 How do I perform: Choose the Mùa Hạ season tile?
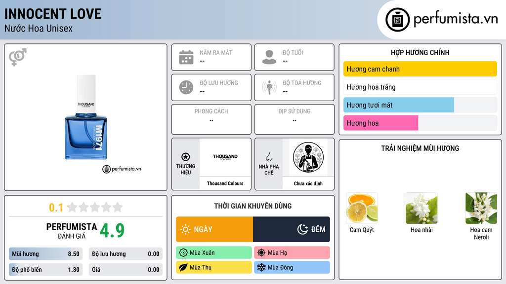click(292, 253)
